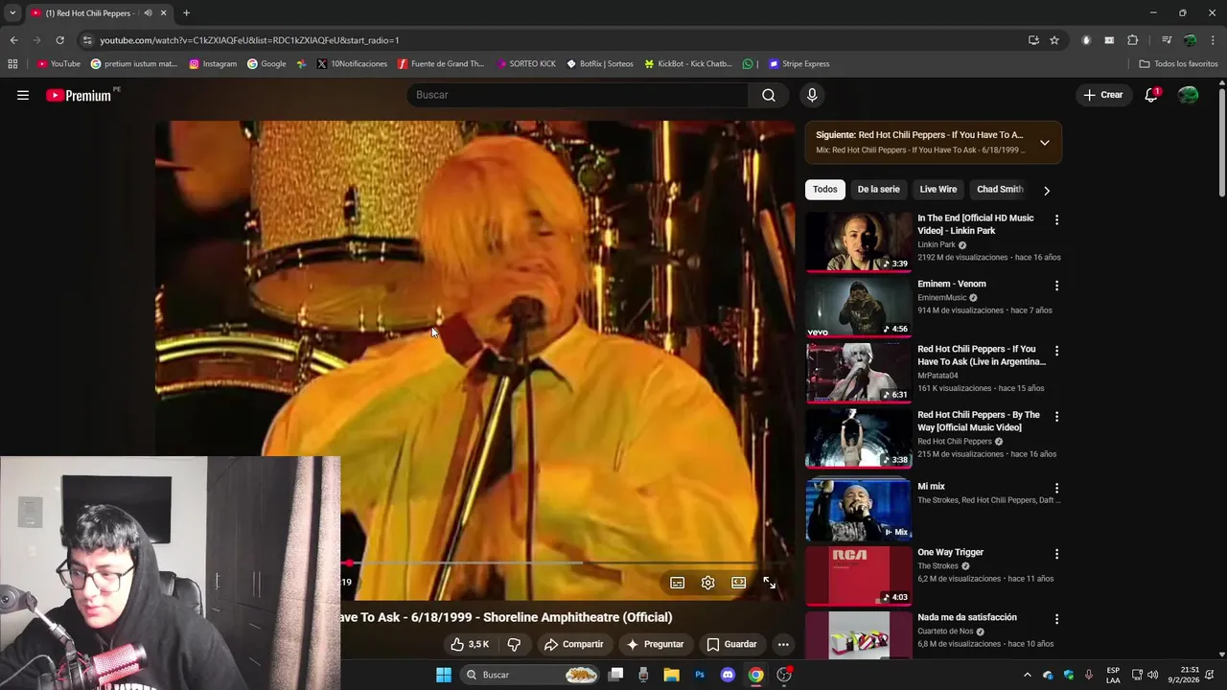Select the De la serie chip

(878, 190)
